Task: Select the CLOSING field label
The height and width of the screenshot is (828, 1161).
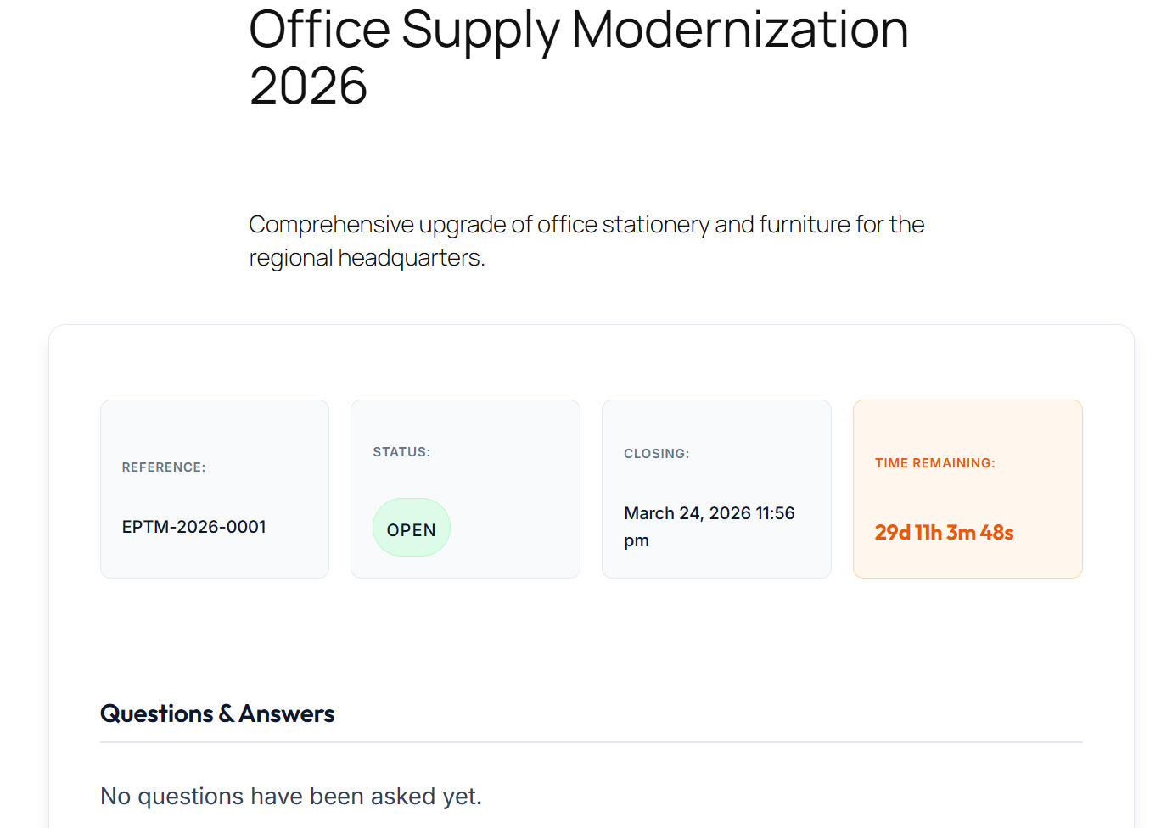Action: point(656,454)
